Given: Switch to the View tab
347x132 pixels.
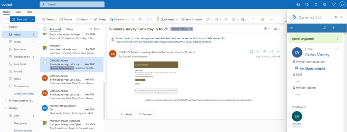Looking at the screenshot, I should point(18,12).
